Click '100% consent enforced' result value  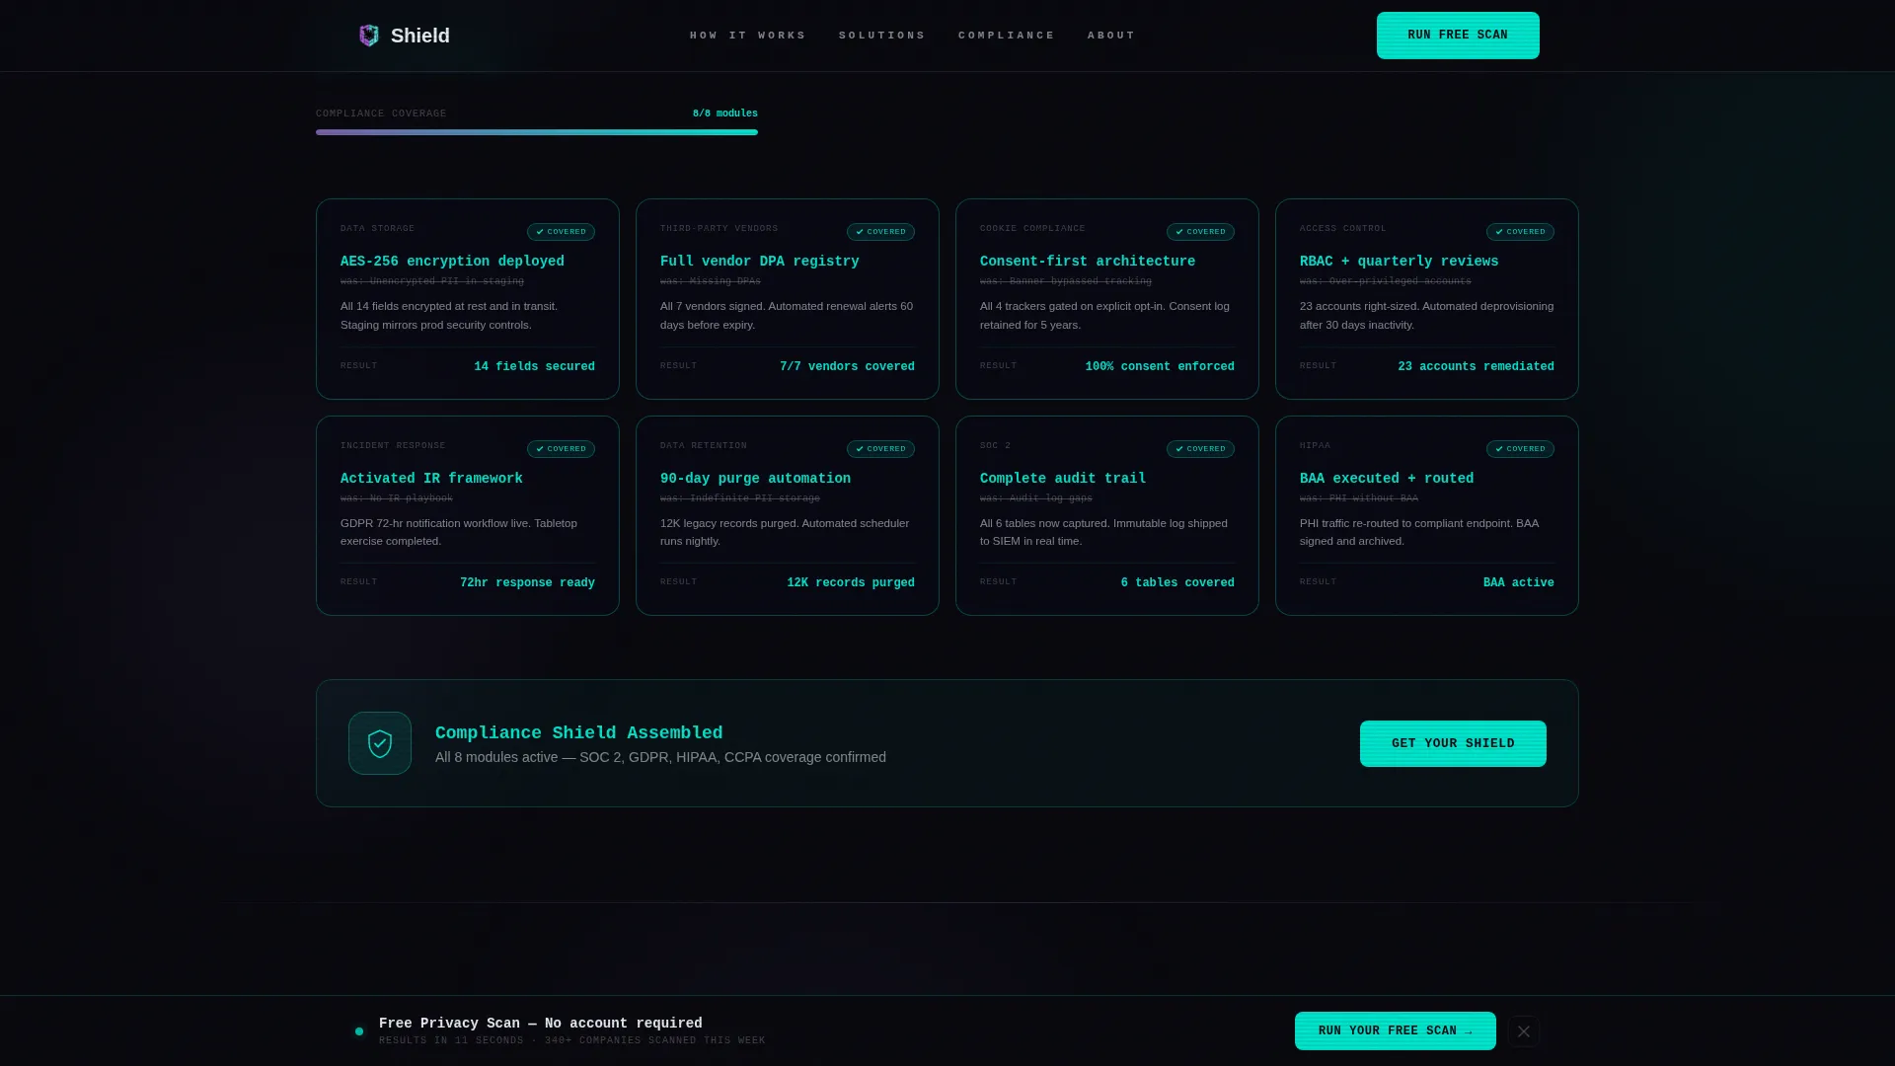coord(1160,367)
